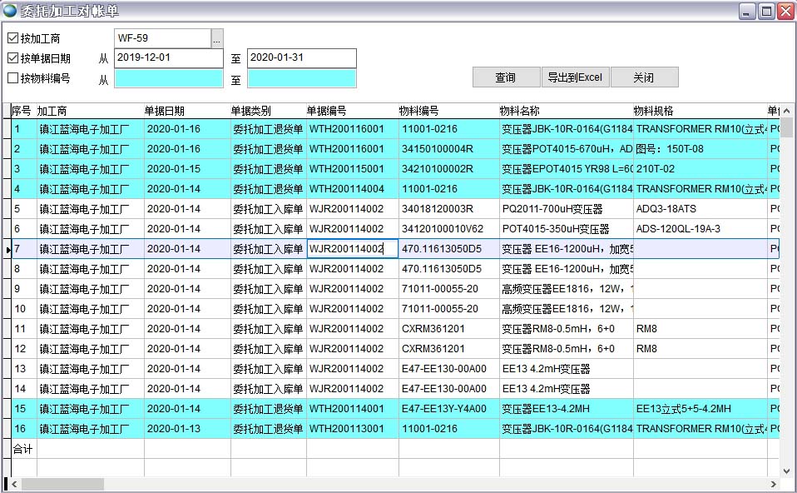Click the horizontal scrollbar thumb
The height and width of the screenshot is (493, 797).
click(x=62, y=484)
